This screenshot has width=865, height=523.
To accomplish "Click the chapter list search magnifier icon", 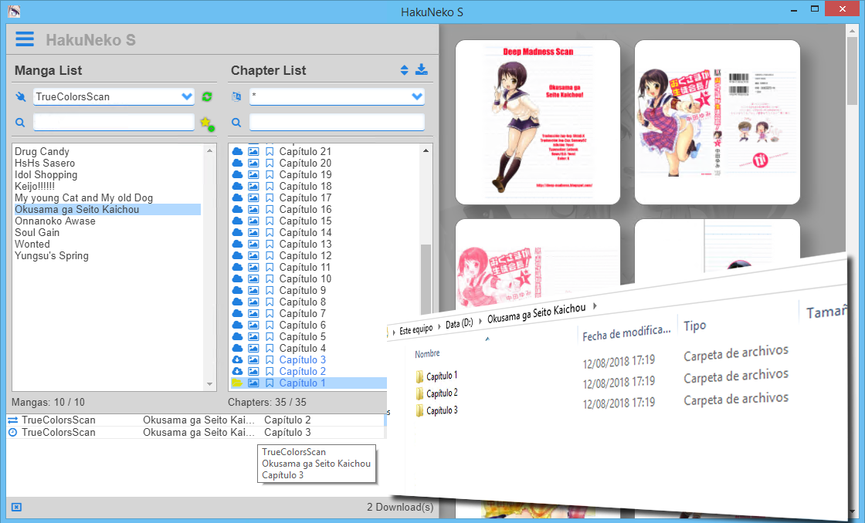I will pos(236,123).
